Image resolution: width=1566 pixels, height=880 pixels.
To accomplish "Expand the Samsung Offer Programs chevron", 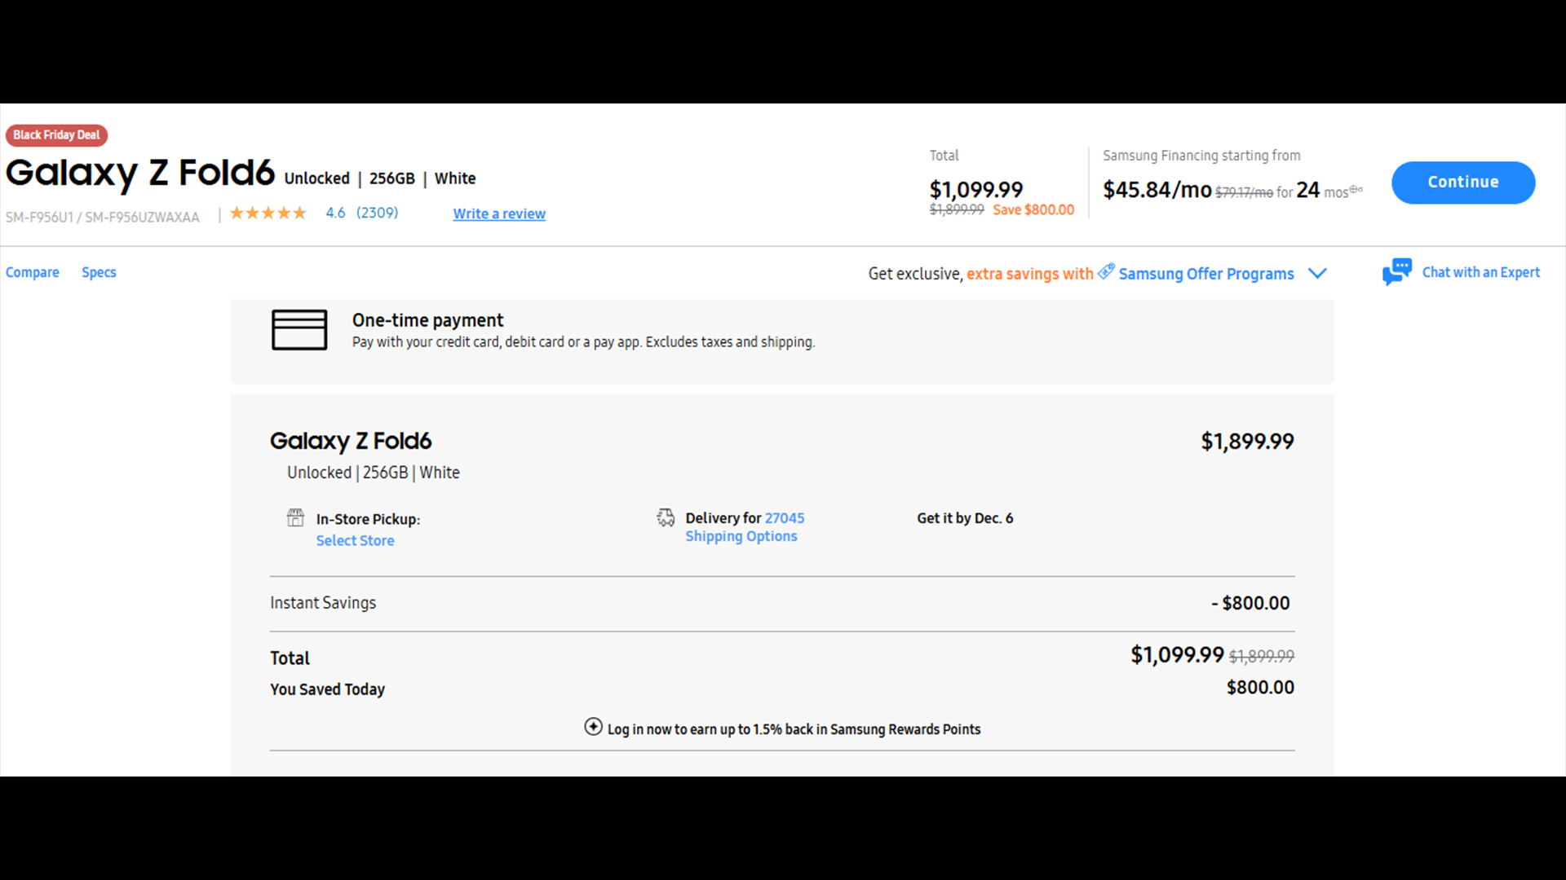I will point(1317,273).
